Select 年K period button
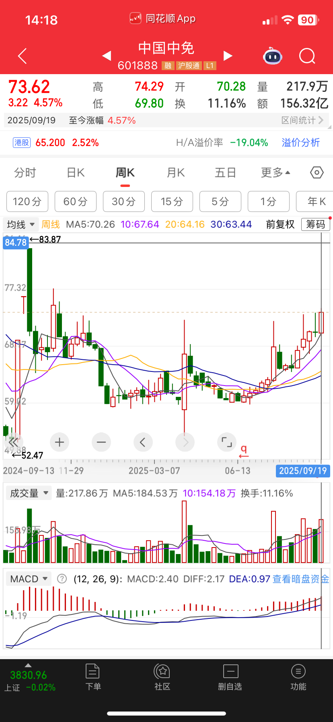Screen dimensions: 333x722 pyautogui.click(x=314, y=201)
